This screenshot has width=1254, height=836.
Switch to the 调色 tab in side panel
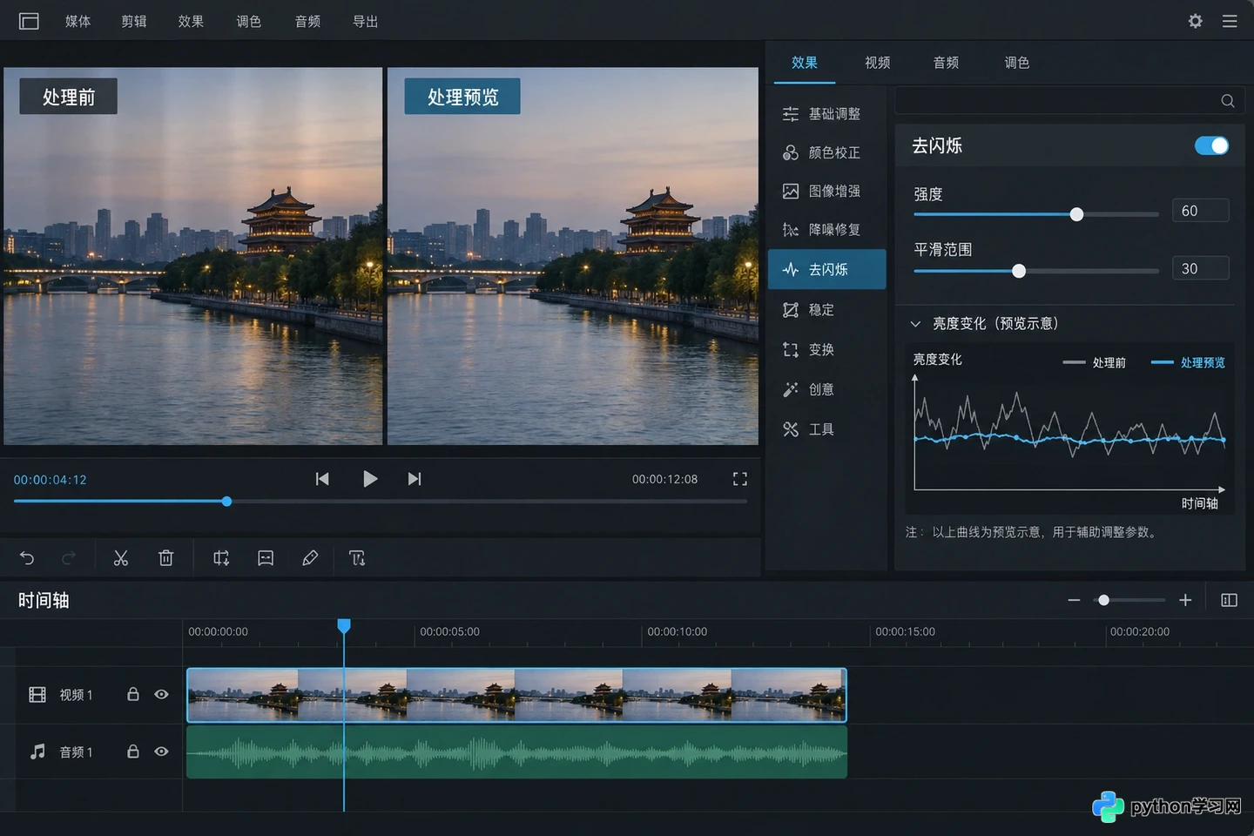1017,63
